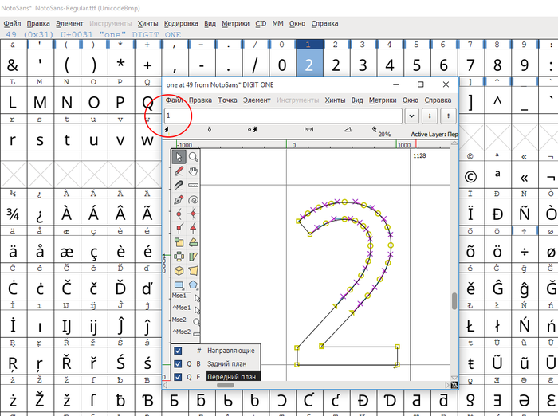The image size is (558, 416).
Task: Activate the ruler measure tool
Action: pos(193,185)
